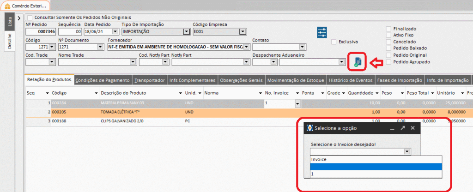
Task: Click the invoice document icon with green check
Action: 358,62
